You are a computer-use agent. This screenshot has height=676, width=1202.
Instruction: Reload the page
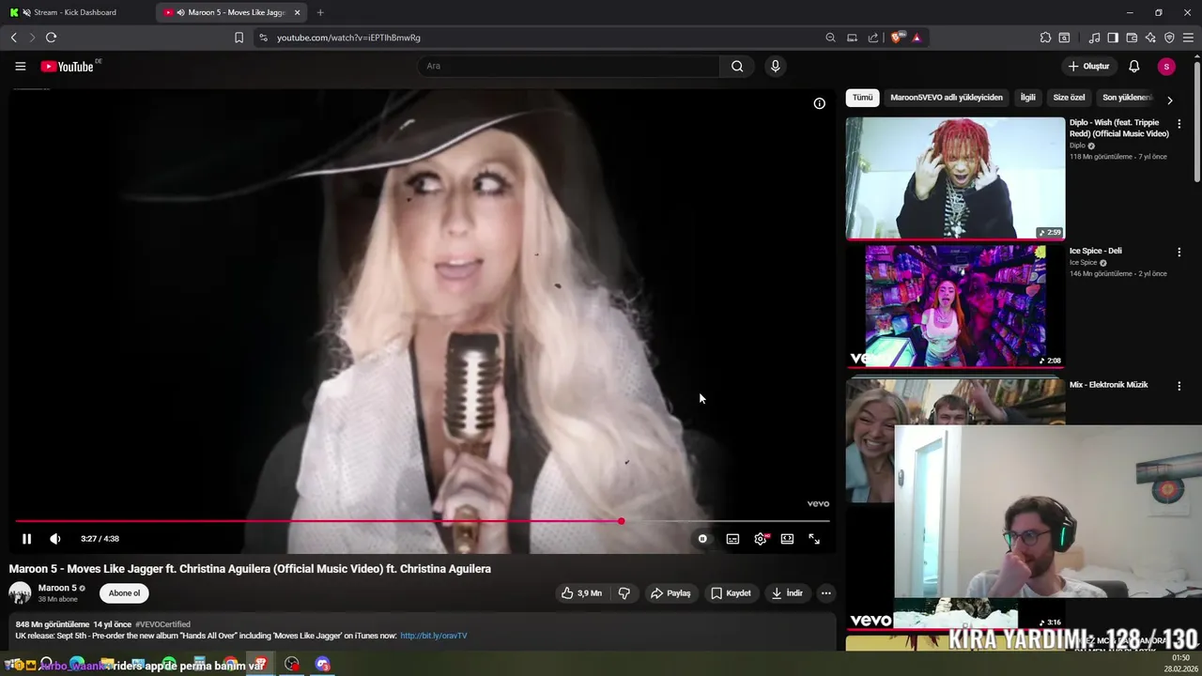tap(51, 38)
